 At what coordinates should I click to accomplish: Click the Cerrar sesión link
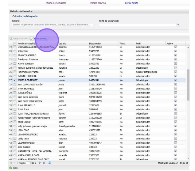131,3
